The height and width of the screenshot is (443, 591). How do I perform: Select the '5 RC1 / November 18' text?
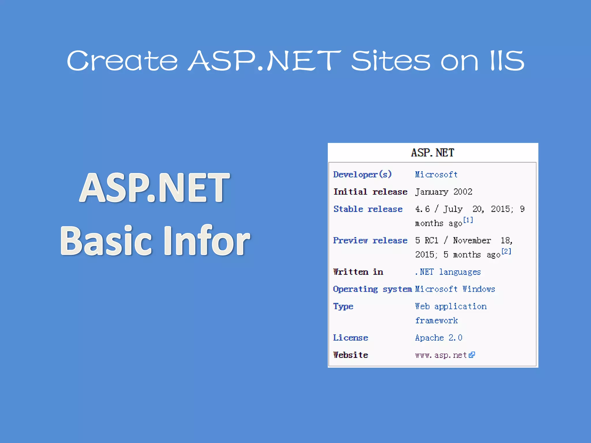[463, 240]
